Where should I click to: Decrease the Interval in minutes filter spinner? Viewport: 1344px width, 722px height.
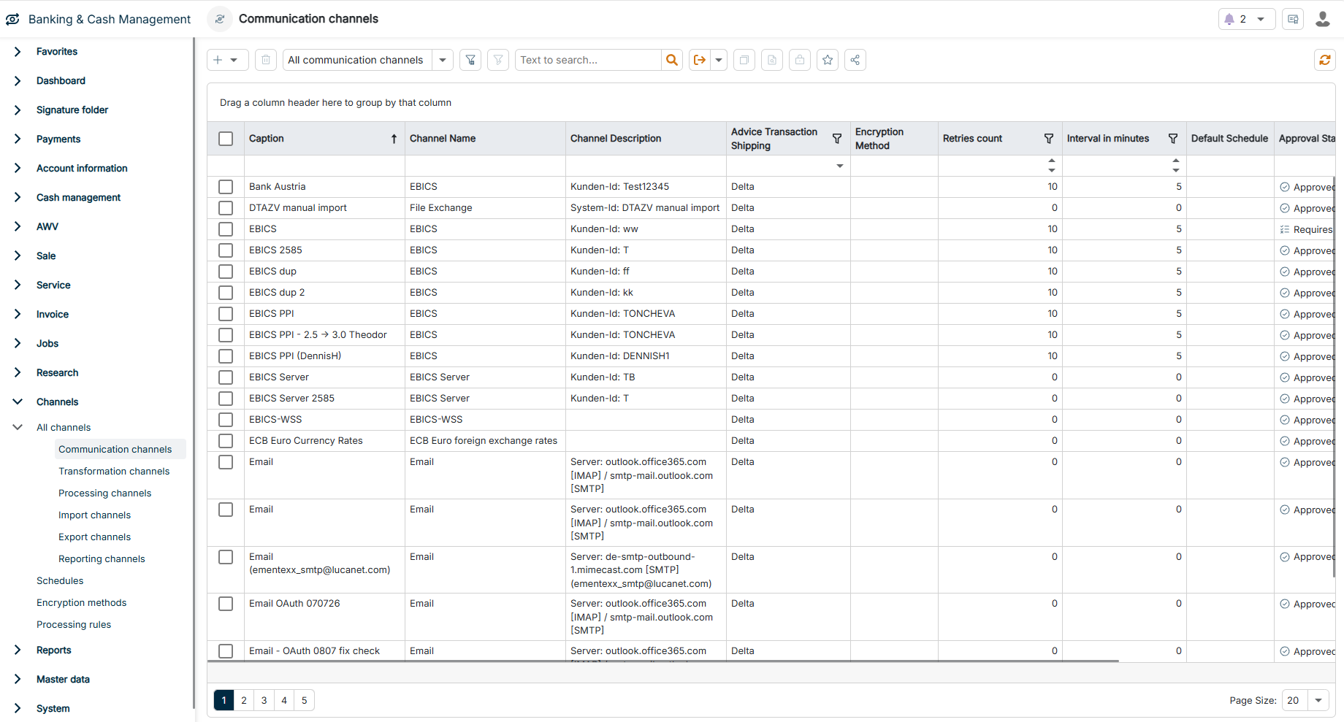pyautogui.click(x=1176, y=171)
